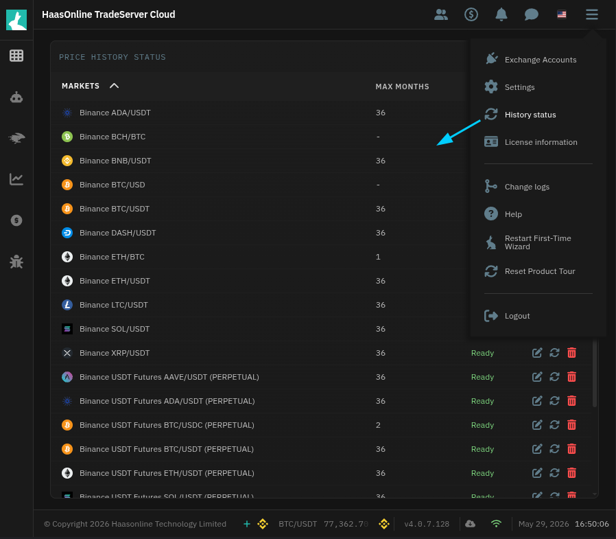Edit Futures BTC/USDT perpetual entry
Screen dimensions: 616x539
coord(537,449)
